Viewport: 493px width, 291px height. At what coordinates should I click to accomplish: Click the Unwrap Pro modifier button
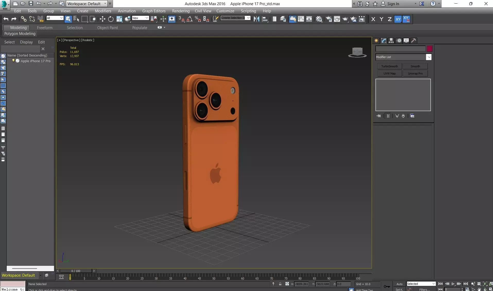coord(415,73)
